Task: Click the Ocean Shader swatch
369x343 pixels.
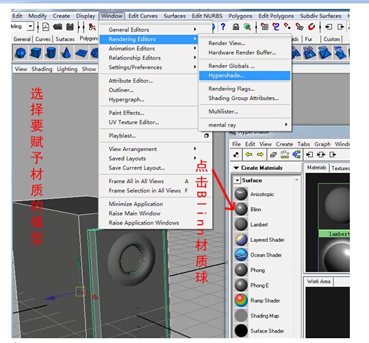Action: click(x=241, y=255)
